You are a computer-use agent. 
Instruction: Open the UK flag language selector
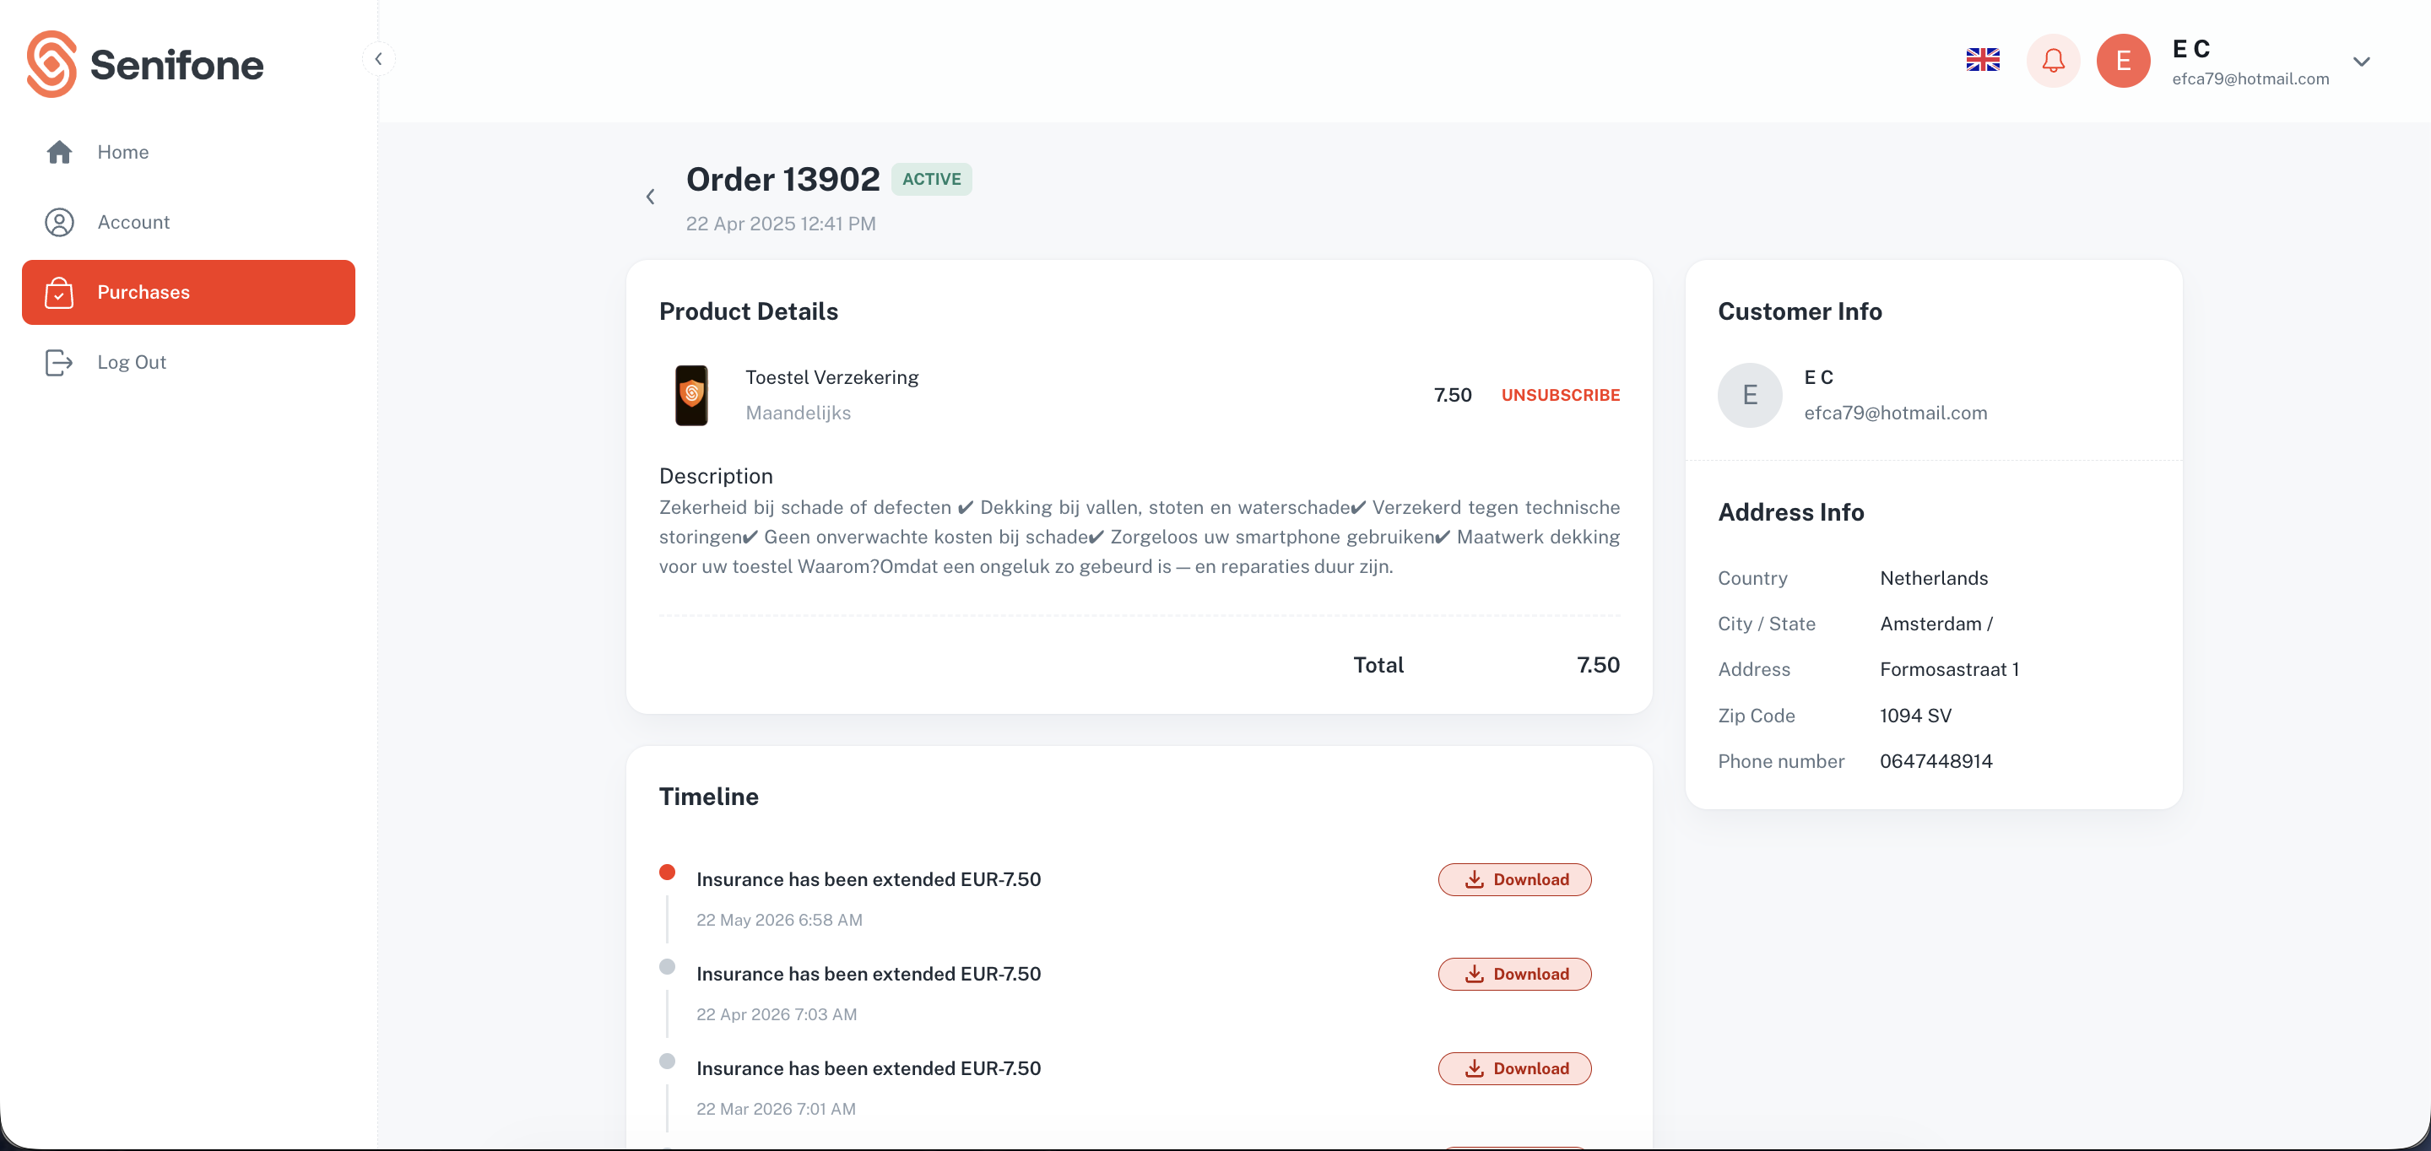pos(1983,61)
